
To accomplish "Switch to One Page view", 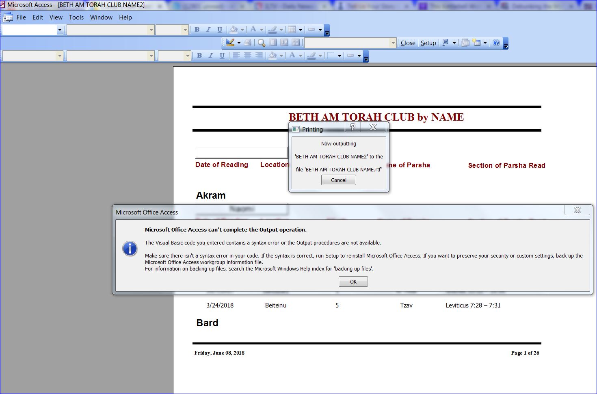I will point(273,43).
